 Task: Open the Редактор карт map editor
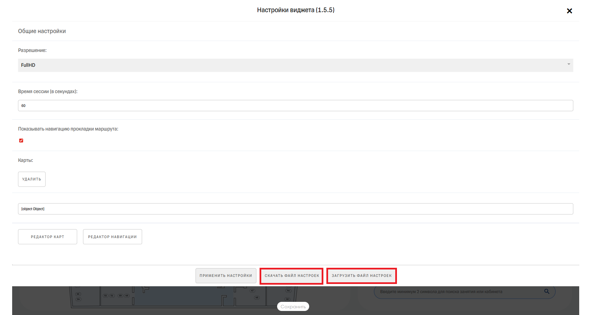[48, 237]
